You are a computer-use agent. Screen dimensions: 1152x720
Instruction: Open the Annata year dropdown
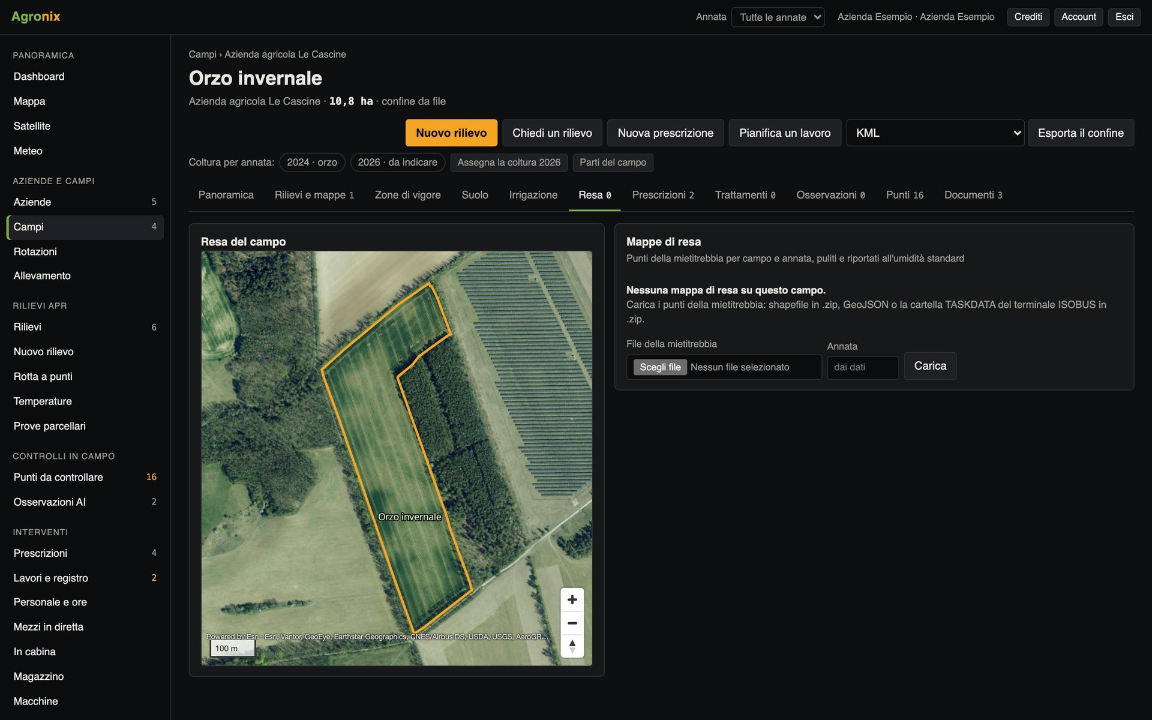click(x=778, y=17)
